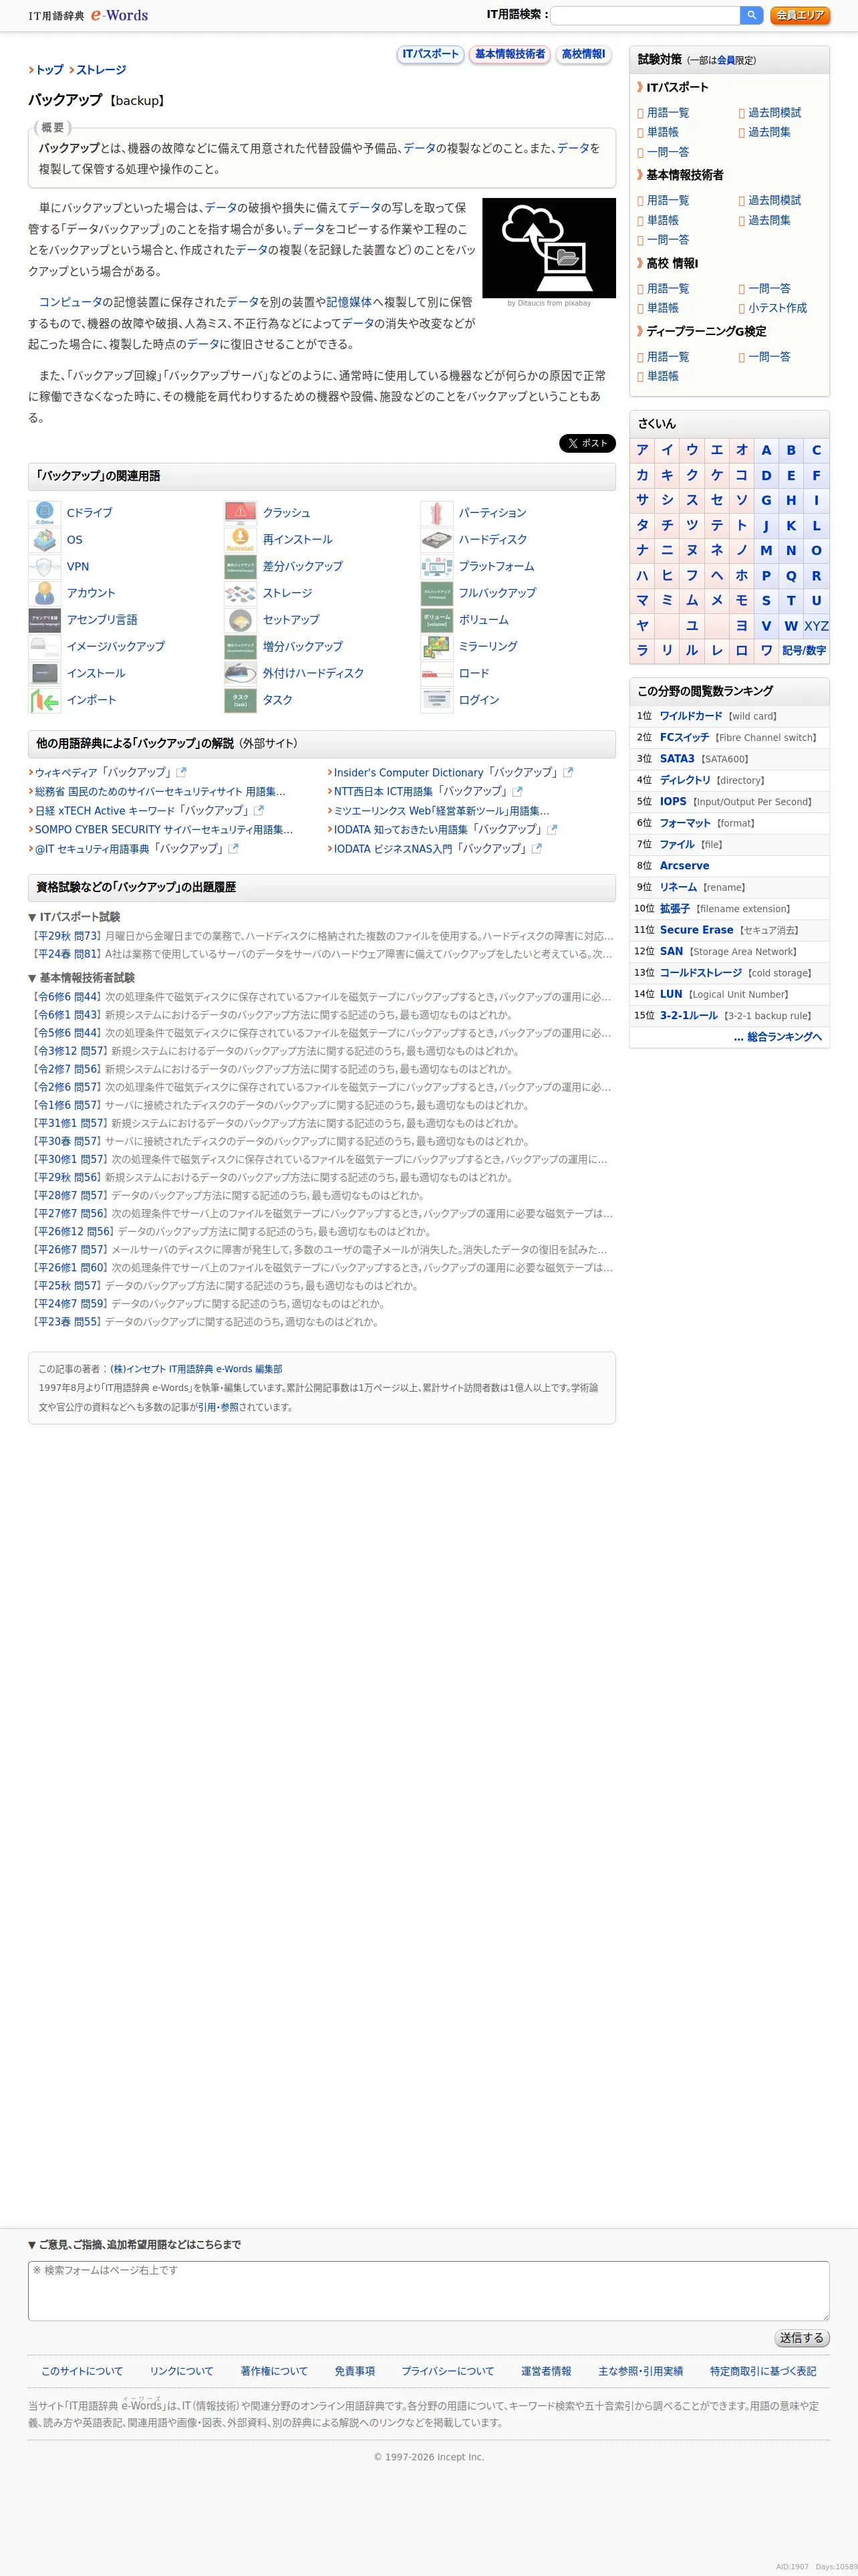This screenshot has width=858, height=2576.
Task: Click the アカウント person icon
Action: point(44,593)
